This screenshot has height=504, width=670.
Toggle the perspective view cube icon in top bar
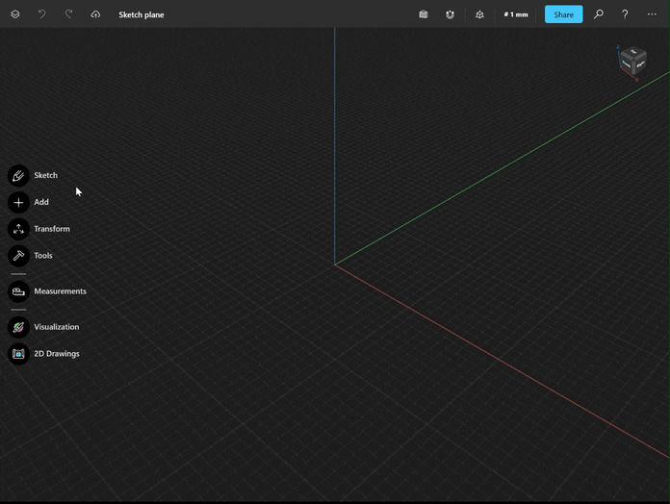click(479, 14)
